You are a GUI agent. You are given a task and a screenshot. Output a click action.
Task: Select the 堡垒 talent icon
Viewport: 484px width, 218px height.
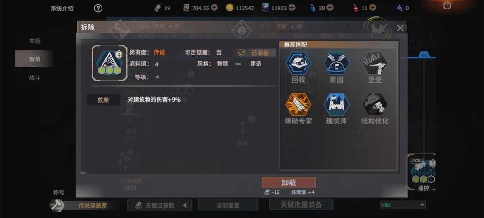click(x=375, y=63)
